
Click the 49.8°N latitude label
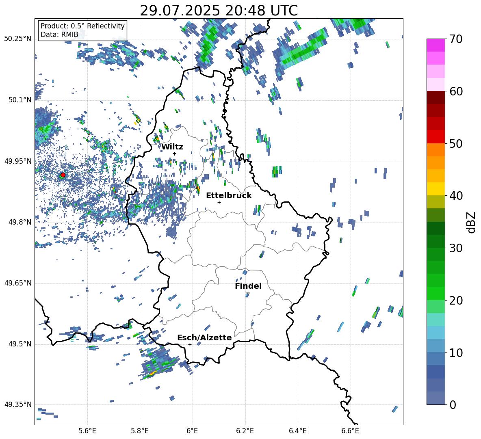pyautogui.click(x=20, y=222)
